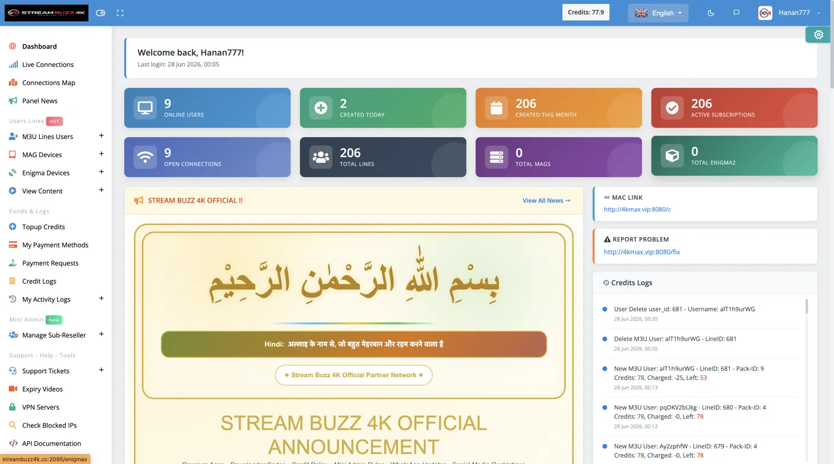Viewport: 834px width, 464px height.
Task: Click the Created This Month calendar icon
Action: point(497,107)
